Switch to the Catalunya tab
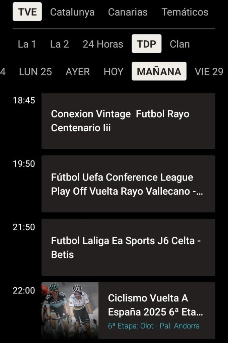This screenshot has height=343, width=228. pyautogui.click(x=72, y=12)
